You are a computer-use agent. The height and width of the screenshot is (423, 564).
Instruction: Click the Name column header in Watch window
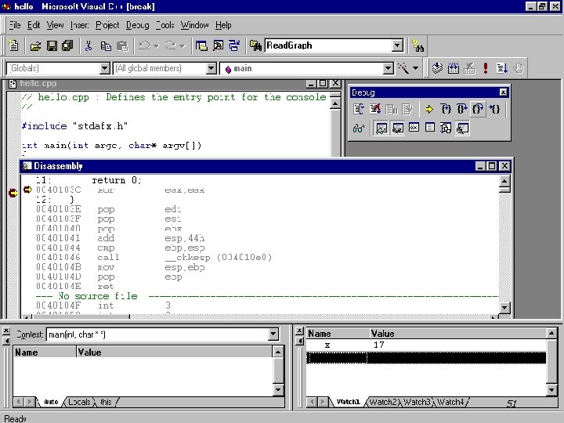[338, 334]
